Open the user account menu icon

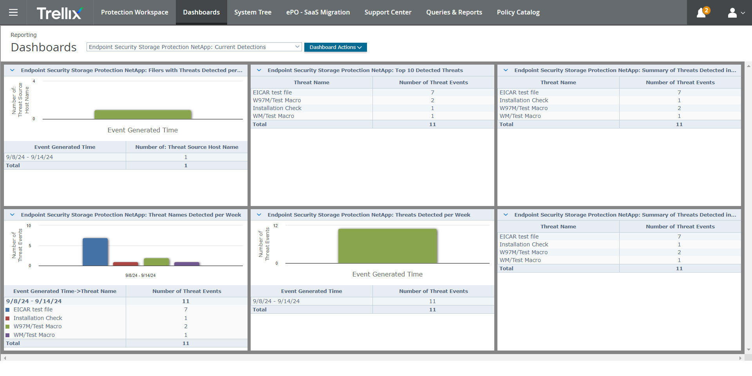(x=736, y=13)
